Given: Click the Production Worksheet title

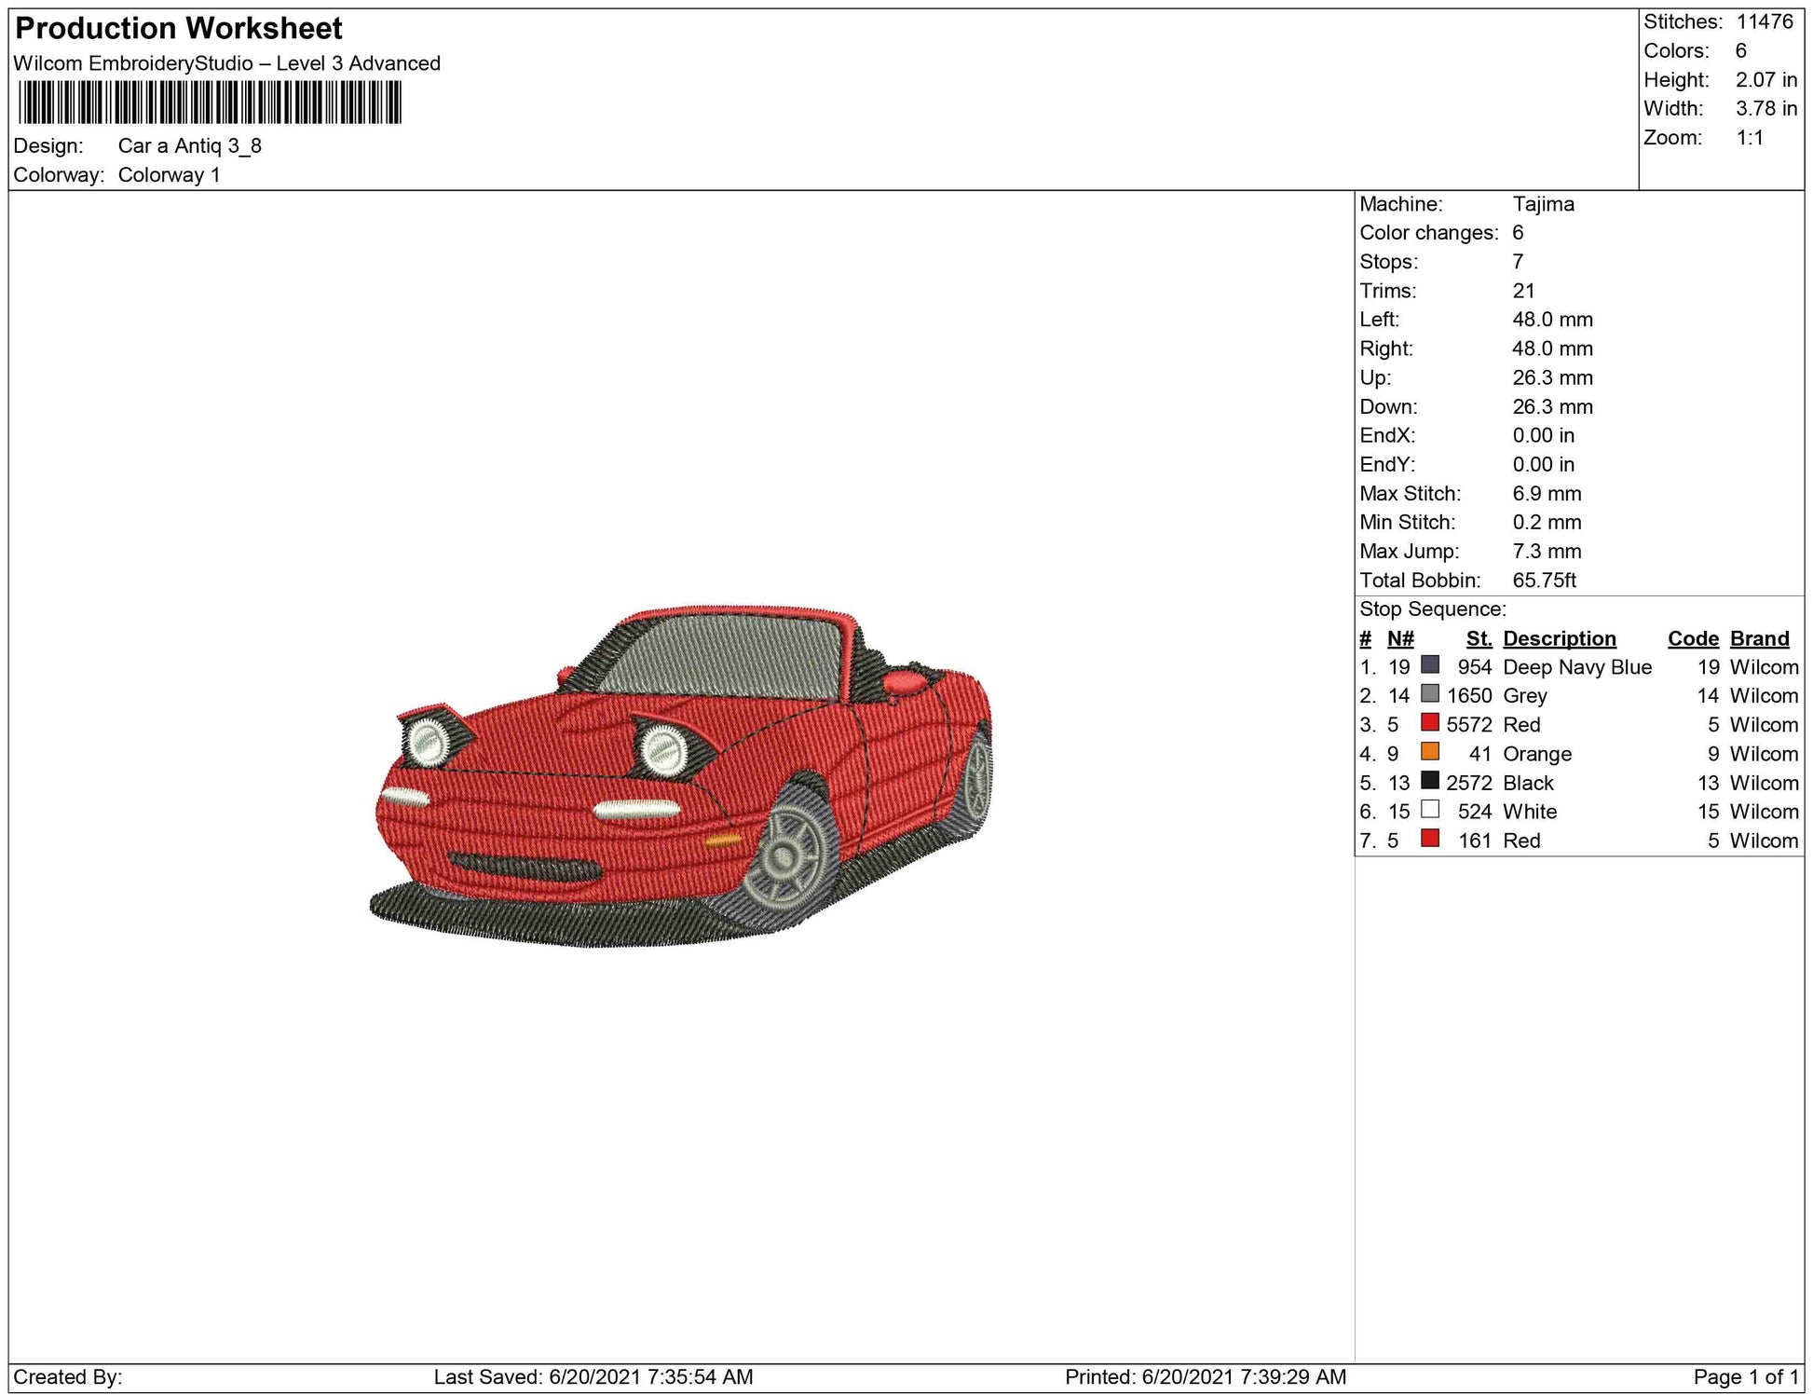Looking at the screenshot, I should (179, 29).
